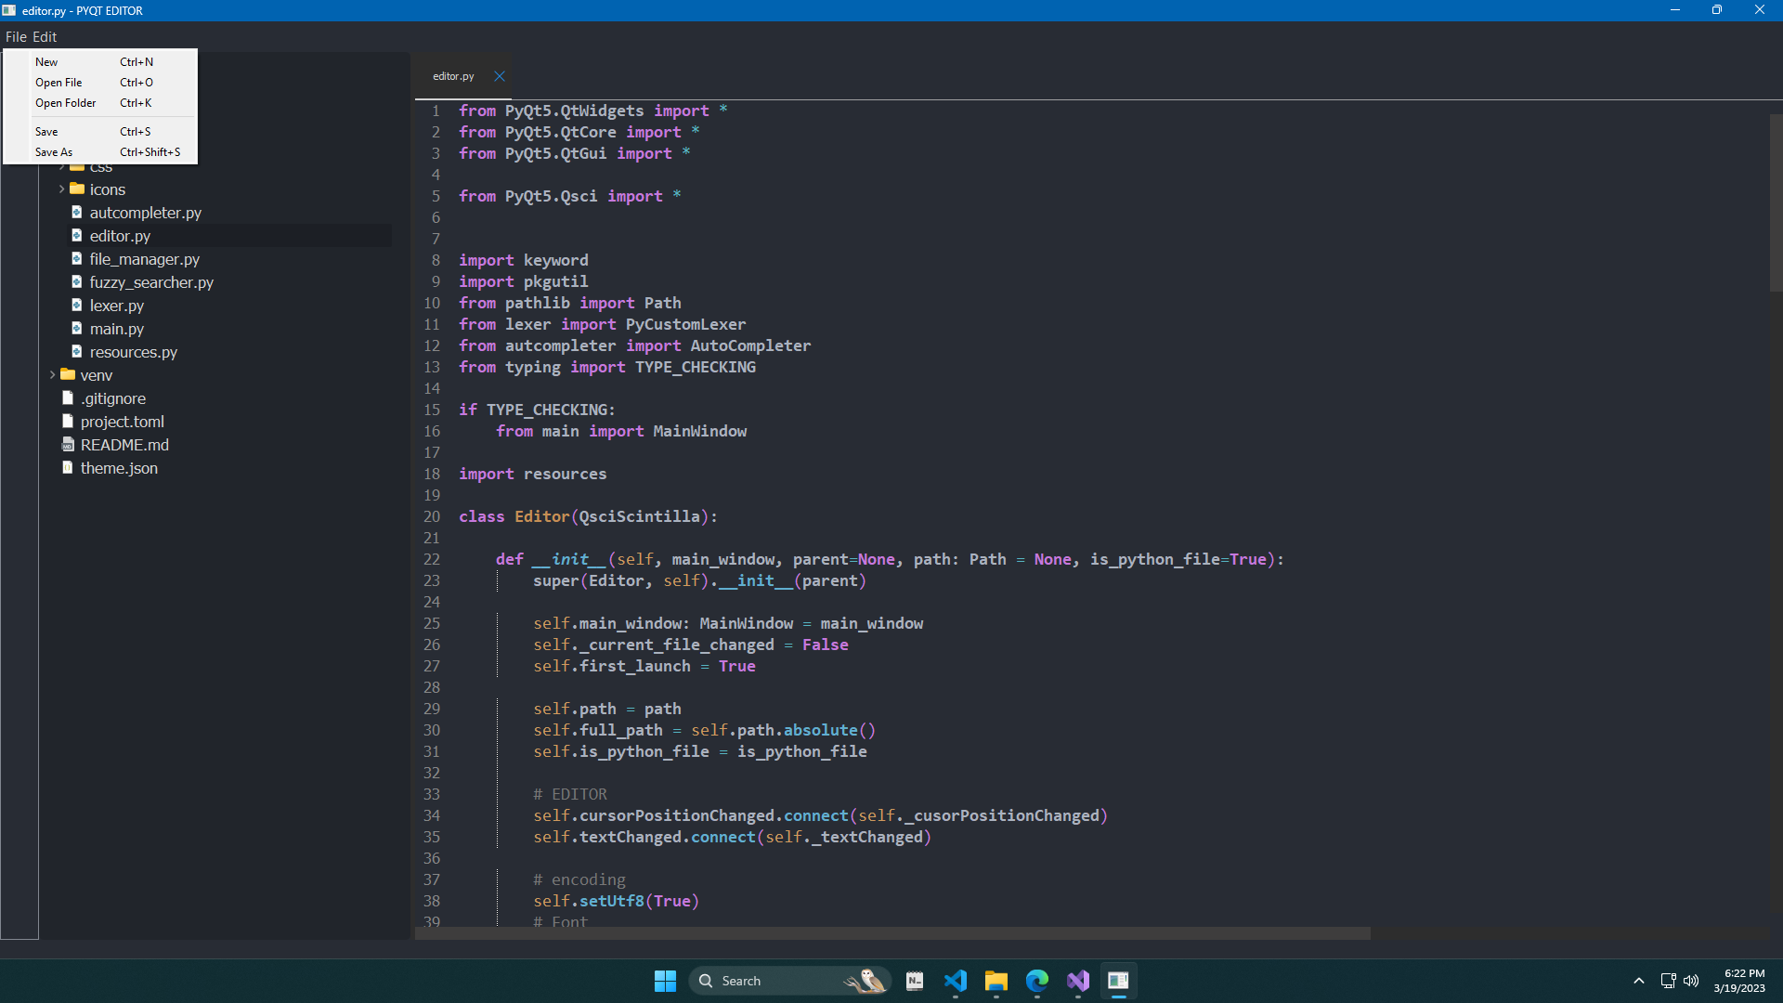This screenshot has width=1783, height=1003.
Task: Click Python file icon beside lexer.py
Action: 77,306
